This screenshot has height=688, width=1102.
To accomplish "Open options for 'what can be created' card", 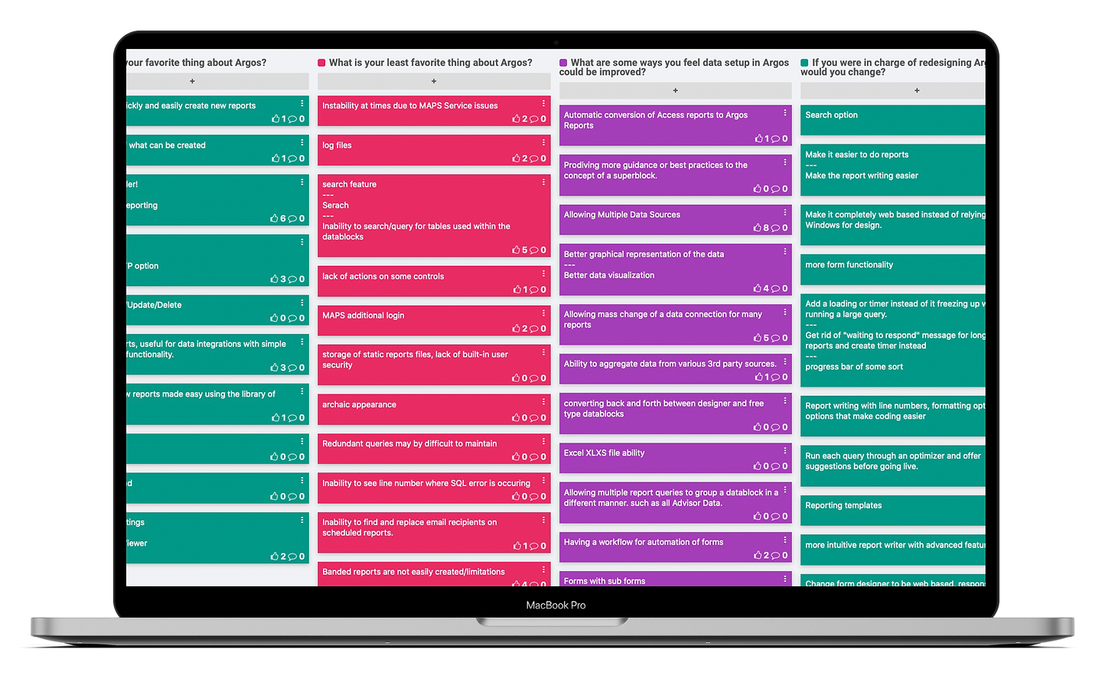I will [x=302, y=142].
